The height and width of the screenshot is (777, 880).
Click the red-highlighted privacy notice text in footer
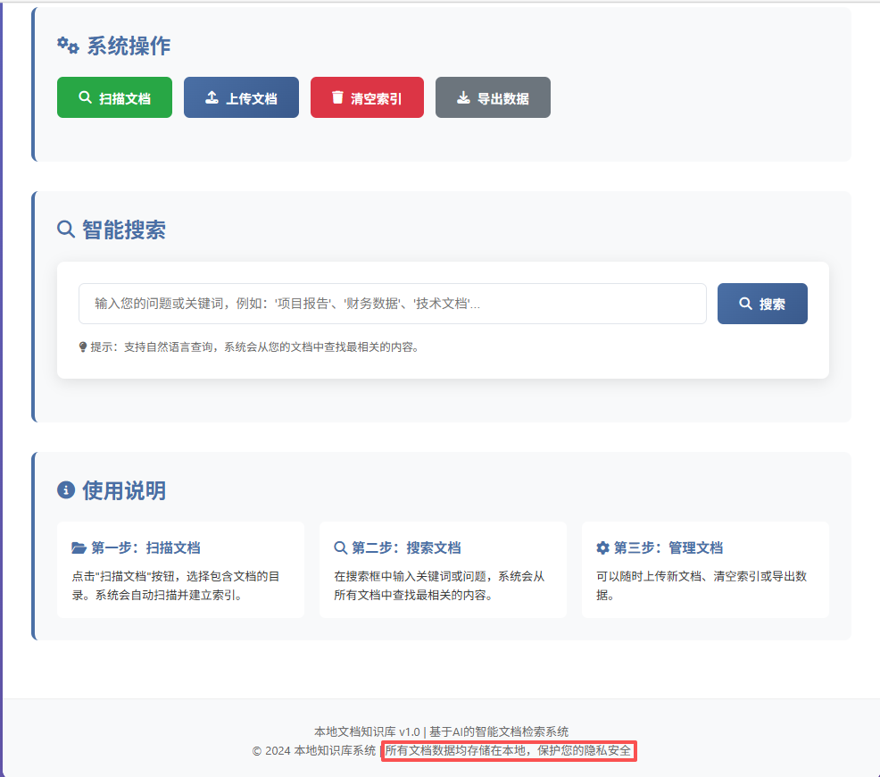[509, 751]
